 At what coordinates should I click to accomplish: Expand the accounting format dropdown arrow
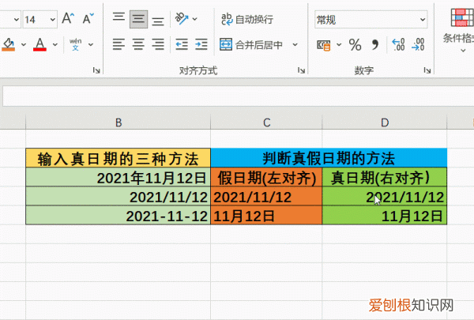(x=339, y=45)
